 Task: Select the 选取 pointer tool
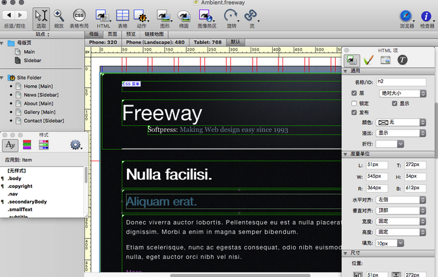(x=42, y=18)
